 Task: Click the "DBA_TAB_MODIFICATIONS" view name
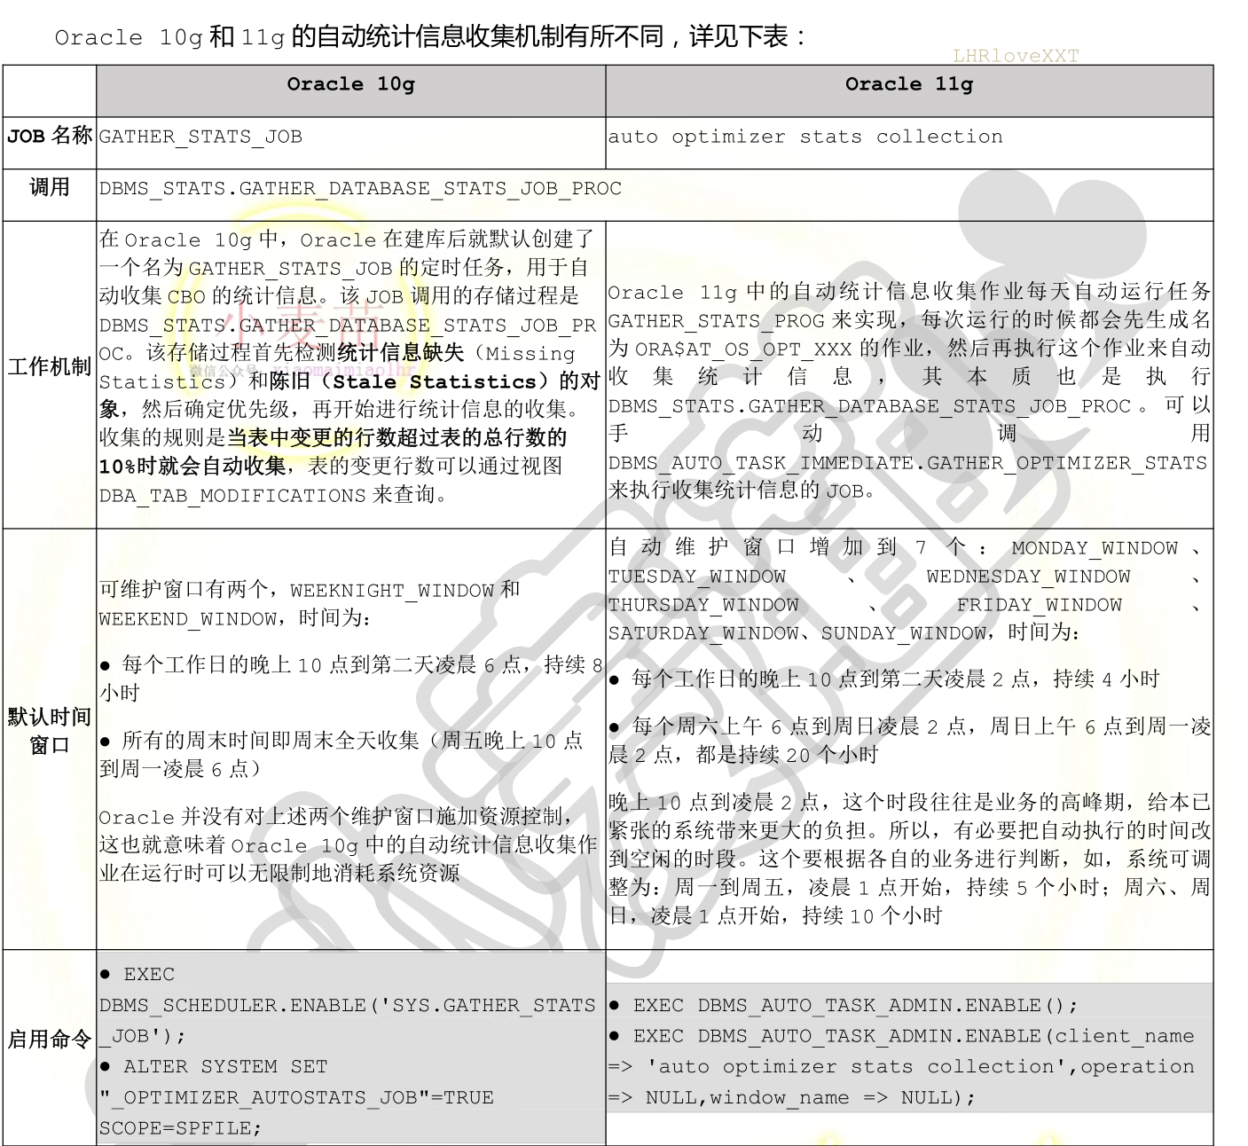click(x=232, y=495)
